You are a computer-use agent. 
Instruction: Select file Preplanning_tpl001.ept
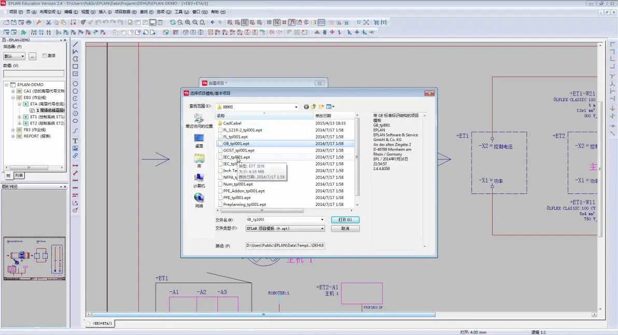[244, 204]
